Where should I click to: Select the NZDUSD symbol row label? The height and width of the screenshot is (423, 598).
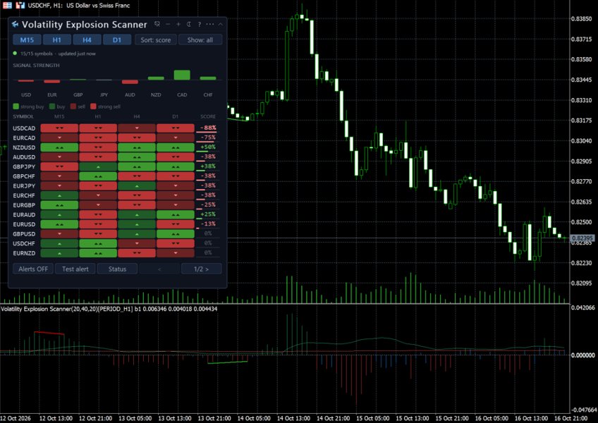pos(24,147)
